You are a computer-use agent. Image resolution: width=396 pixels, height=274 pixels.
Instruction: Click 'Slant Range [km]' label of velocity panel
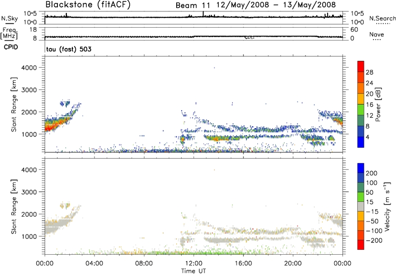tap(14, 206)
